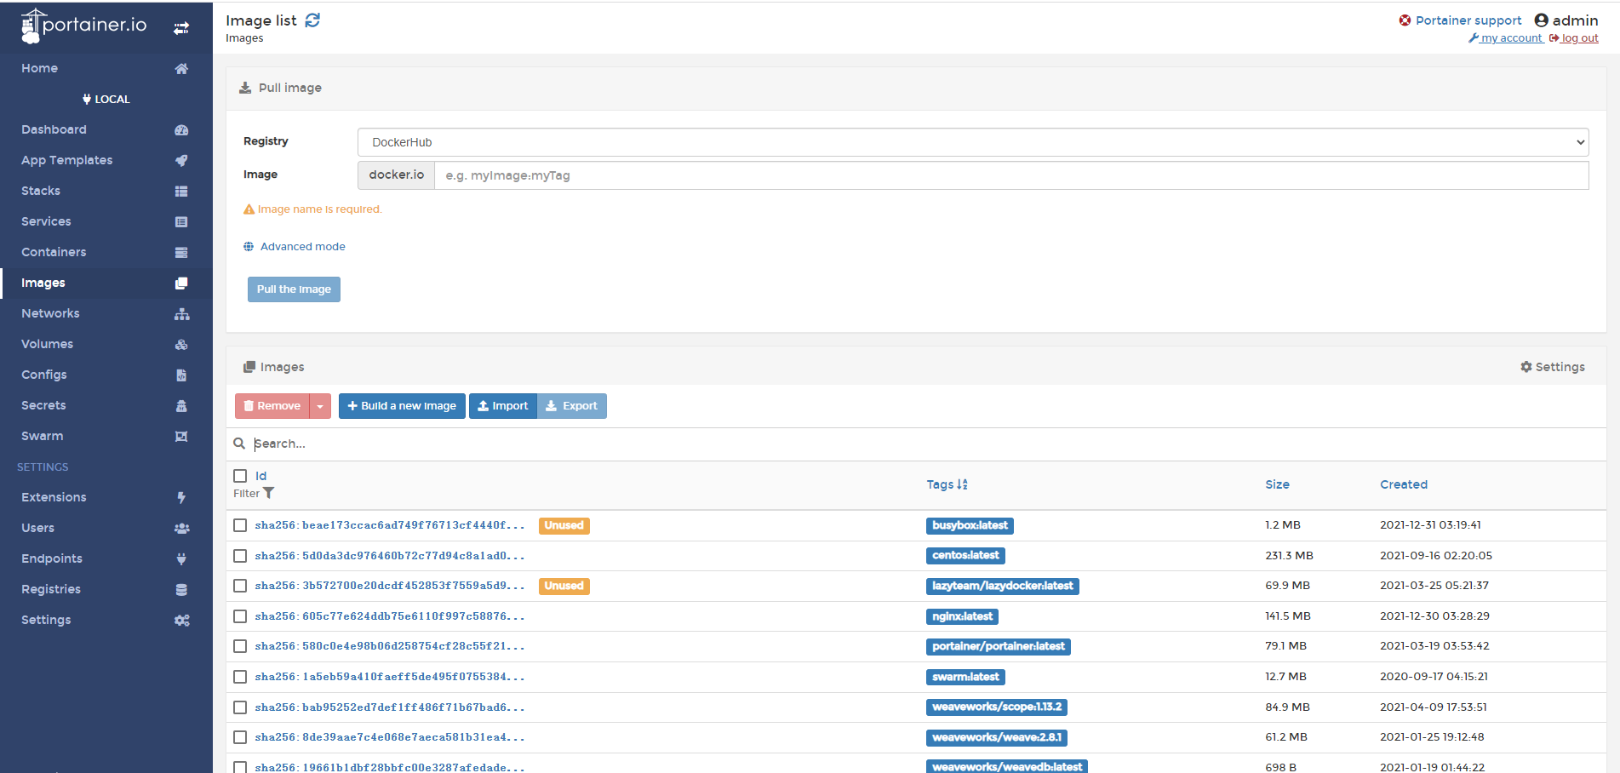Screen dimensions: 1620x773
Task: Open the Advanced mode link
Action: tap(303, 247)
